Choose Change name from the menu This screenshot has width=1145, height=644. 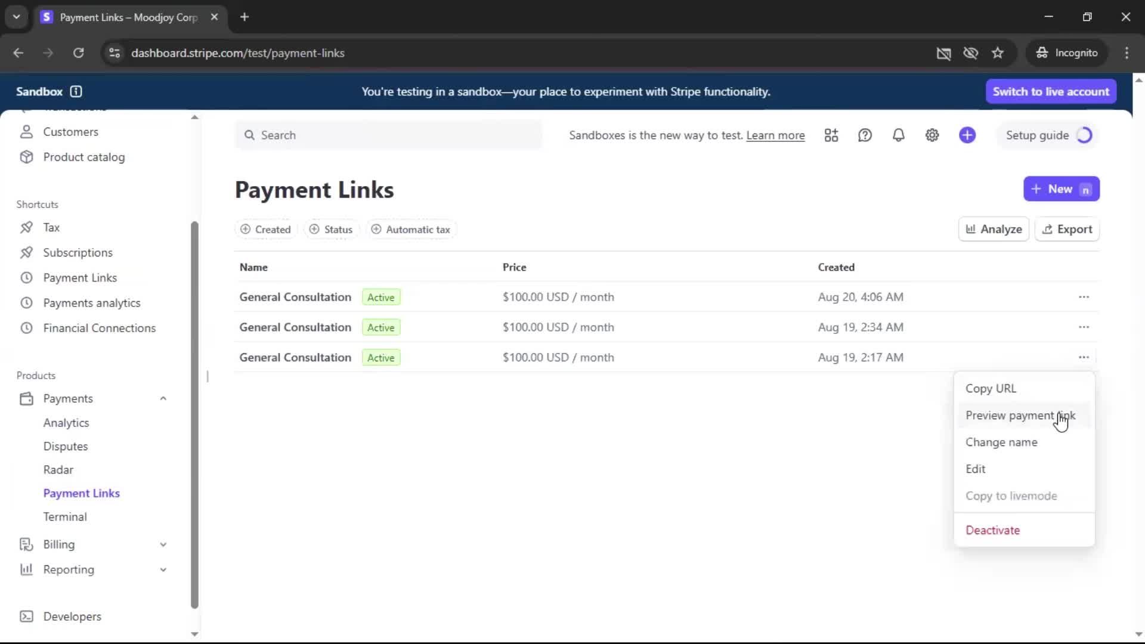coord(1024,442)
